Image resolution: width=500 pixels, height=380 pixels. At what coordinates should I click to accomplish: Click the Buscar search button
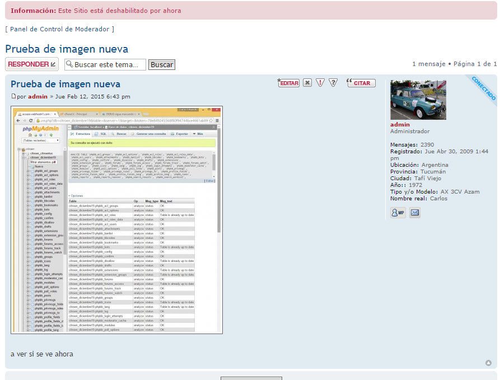[x=162, y=64]
